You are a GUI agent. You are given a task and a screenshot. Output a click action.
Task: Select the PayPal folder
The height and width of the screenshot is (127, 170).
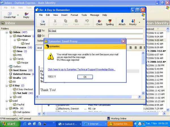point(21,104)
